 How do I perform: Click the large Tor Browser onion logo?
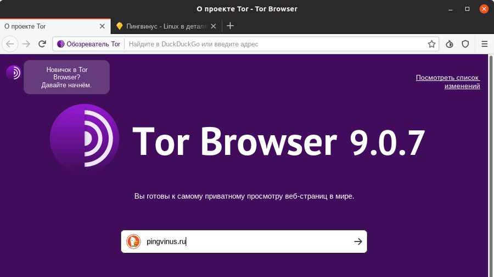coord(85,138)
